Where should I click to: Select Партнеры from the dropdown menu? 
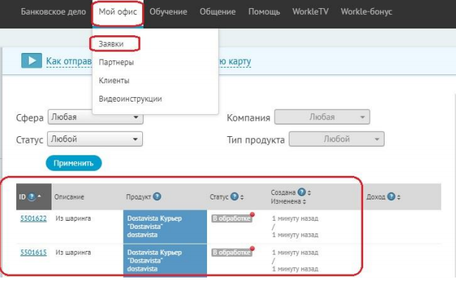tap(116, 62)
